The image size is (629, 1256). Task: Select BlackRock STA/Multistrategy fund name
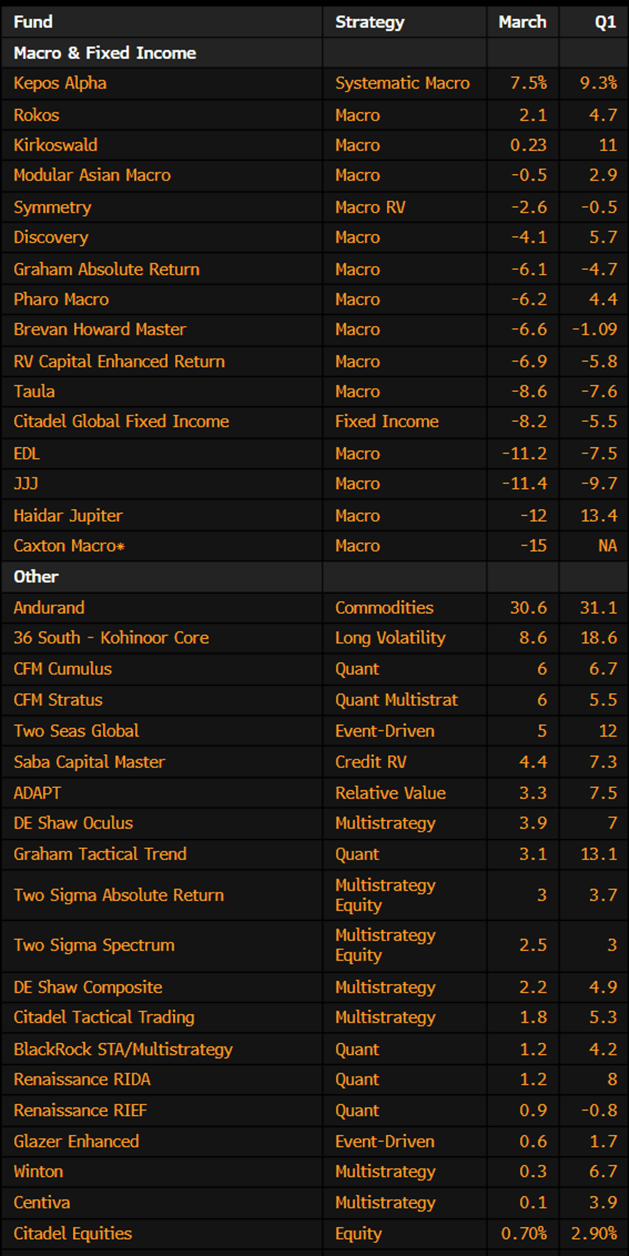pos(123,1049)
